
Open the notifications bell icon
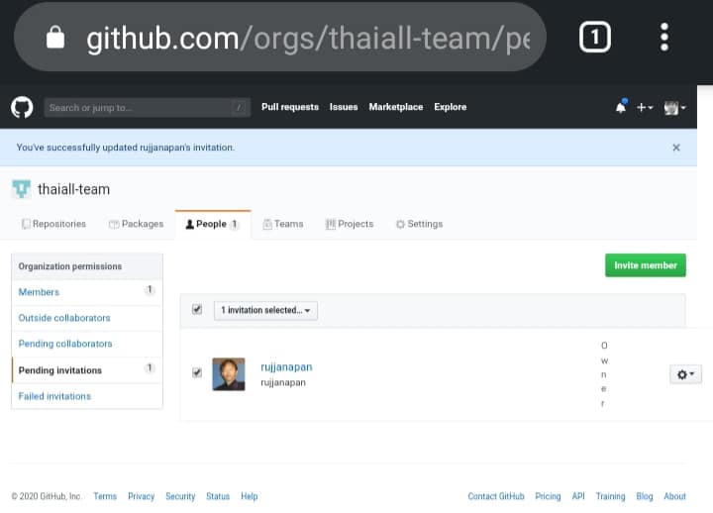621,107
